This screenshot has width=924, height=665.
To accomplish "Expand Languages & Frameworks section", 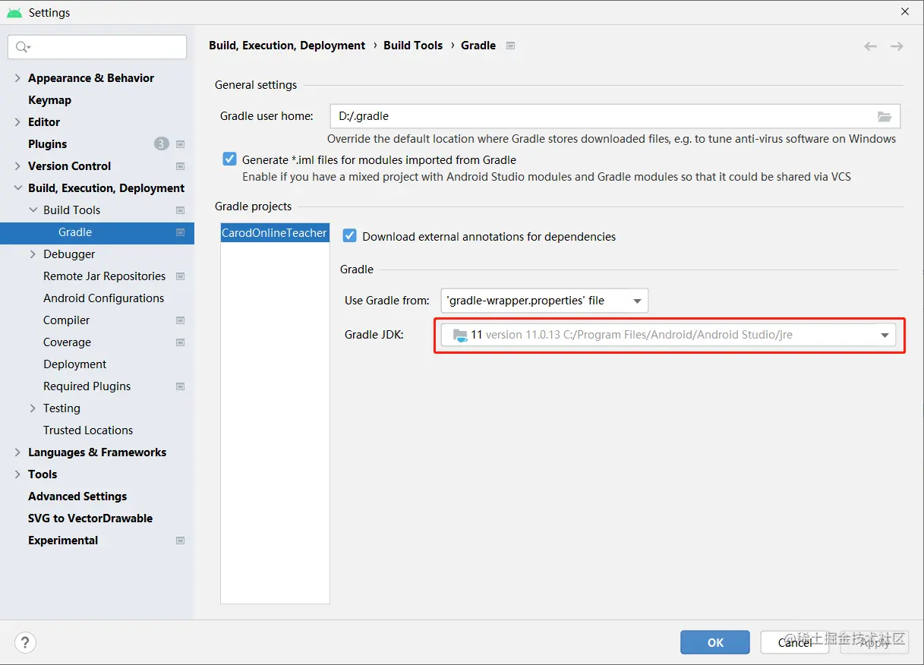I will pos(17,452).
